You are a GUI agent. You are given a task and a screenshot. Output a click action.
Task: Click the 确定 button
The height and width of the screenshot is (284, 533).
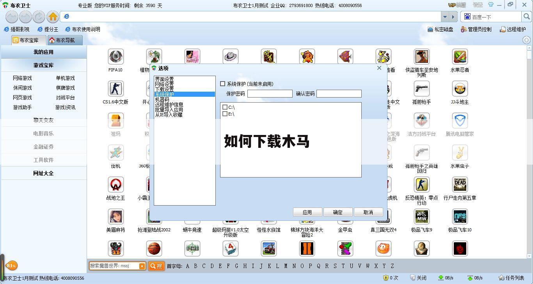tap(338, 212)
